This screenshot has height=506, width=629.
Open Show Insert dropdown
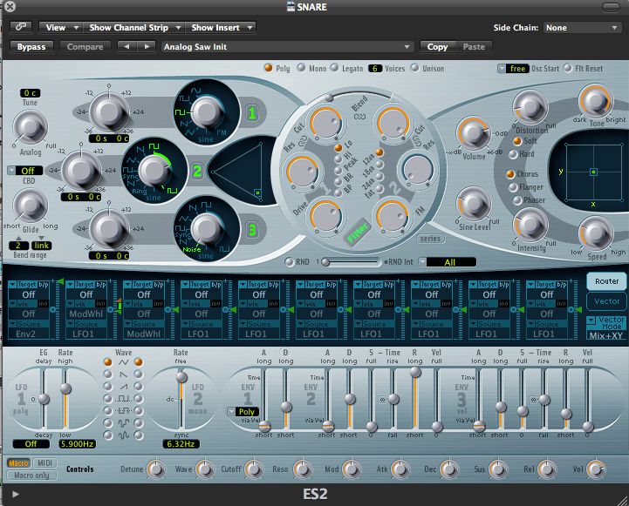point(221,28)
